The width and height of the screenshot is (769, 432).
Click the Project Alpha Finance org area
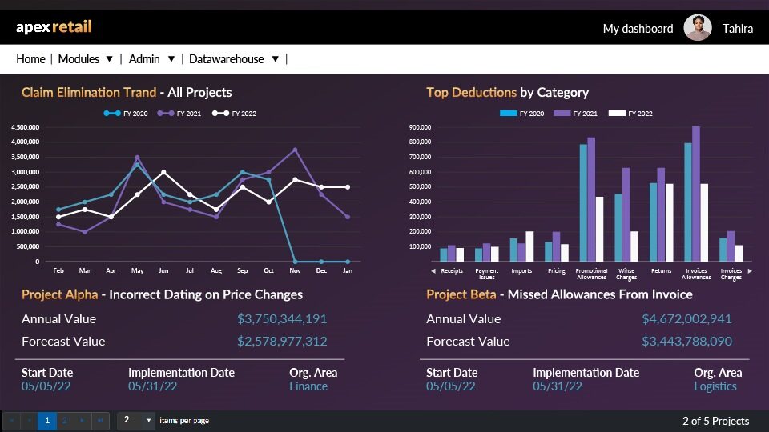click(x=308, y=386)
